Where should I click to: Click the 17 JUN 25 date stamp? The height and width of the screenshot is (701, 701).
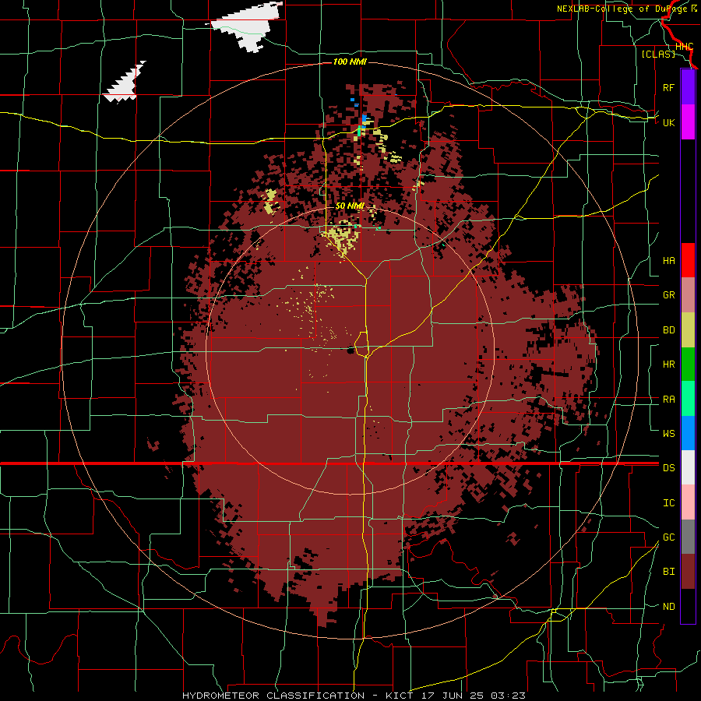coord(453,696)
